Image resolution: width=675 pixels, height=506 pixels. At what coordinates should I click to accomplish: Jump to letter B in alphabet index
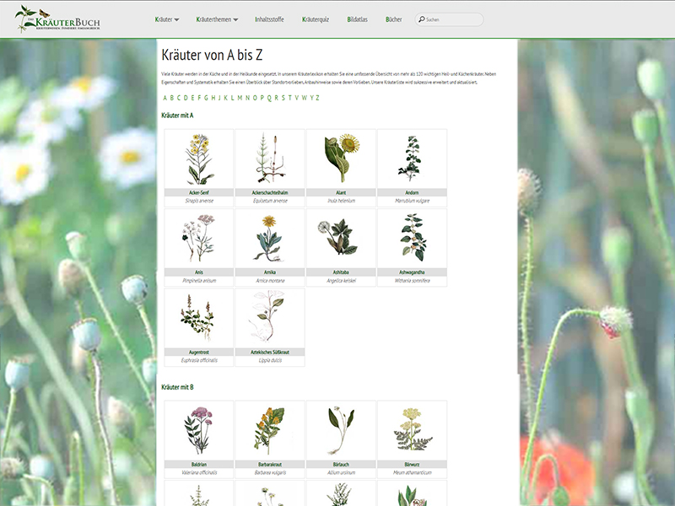pyautogui.click(x=172, y=98)
